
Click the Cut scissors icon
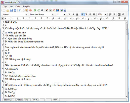[x=19, y=10]
